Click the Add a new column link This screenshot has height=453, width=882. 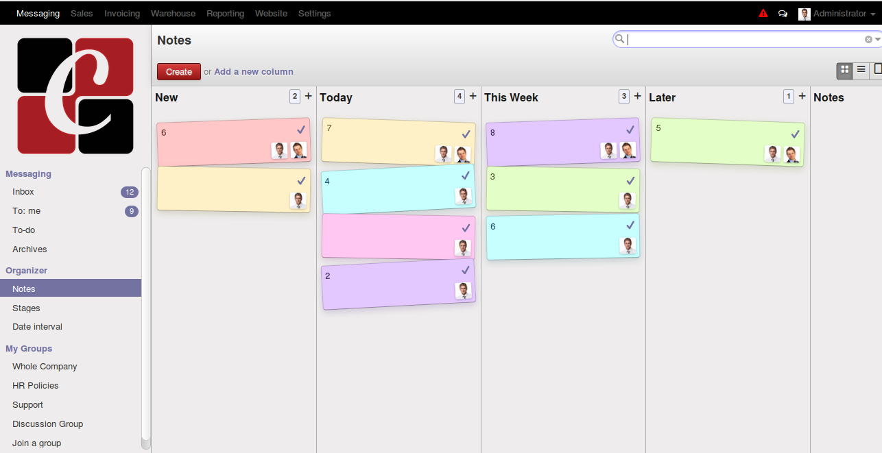coord(254,72)
